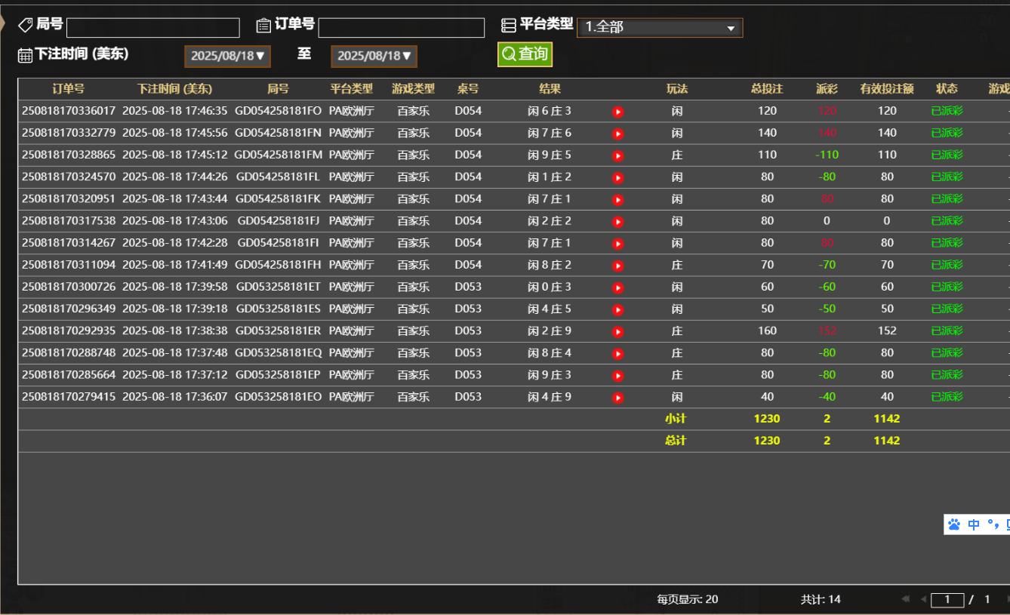Open the 平台类型 dropdown showing 1.全部
This screenshot has height=615, width=1010.
pyautogui.click(x=659, y=26)
